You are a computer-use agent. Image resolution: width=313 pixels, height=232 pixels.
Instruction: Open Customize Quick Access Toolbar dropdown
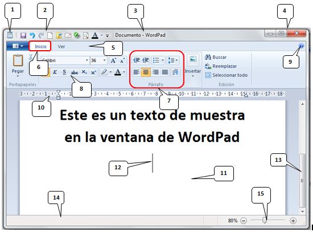click(108, 36)
